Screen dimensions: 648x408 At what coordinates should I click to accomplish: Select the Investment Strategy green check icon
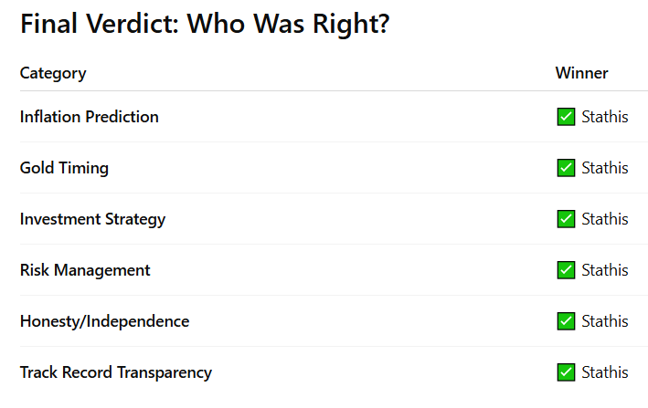point(566,219)
